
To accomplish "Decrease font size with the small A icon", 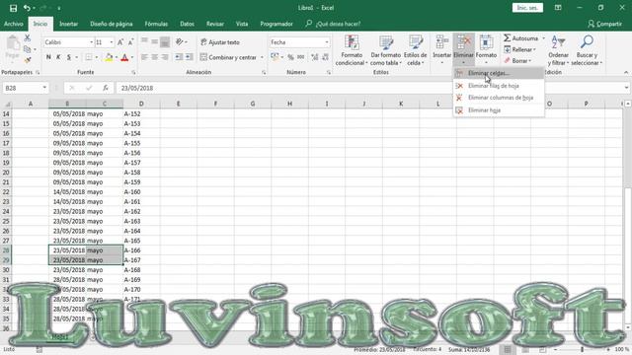I will pyautogui.click(x=130, y=42).
